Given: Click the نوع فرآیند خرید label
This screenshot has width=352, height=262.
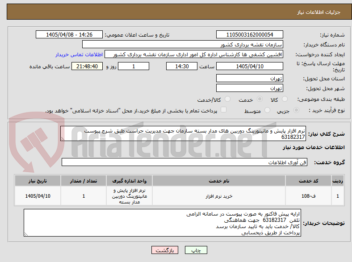Looking at the screenshot, I should point(327,110).
